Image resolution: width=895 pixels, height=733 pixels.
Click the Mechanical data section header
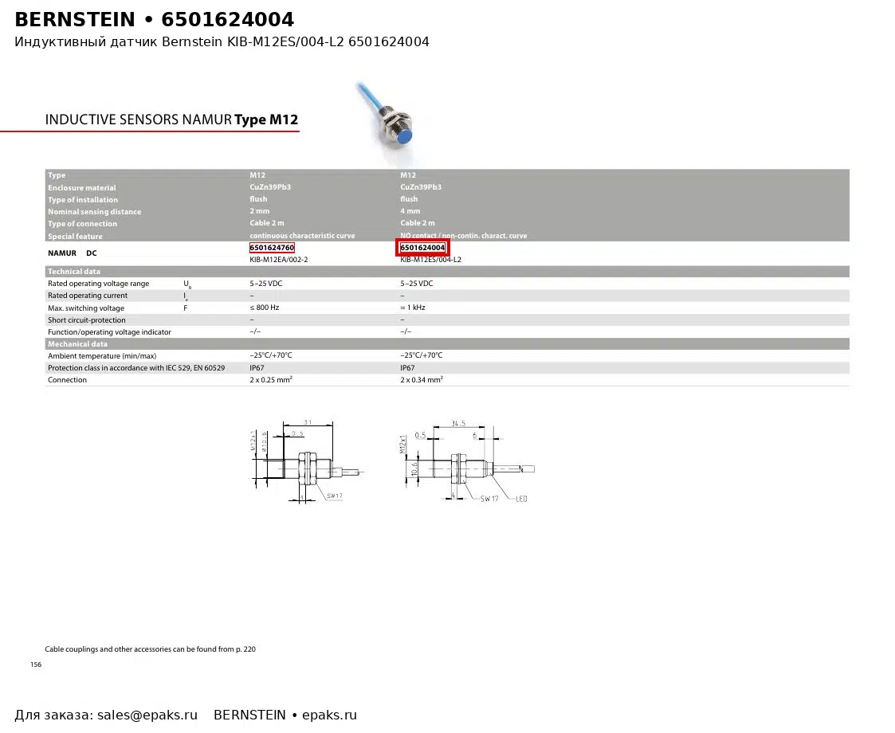click(77, 344)
